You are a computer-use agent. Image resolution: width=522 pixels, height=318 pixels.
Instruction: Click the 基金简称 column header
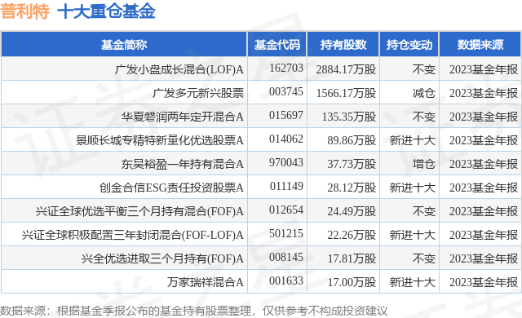point(124,45)
